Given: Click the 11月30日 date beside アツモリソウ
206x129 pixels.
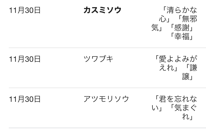Looking at the screenshot, I should tap(25, 99).
